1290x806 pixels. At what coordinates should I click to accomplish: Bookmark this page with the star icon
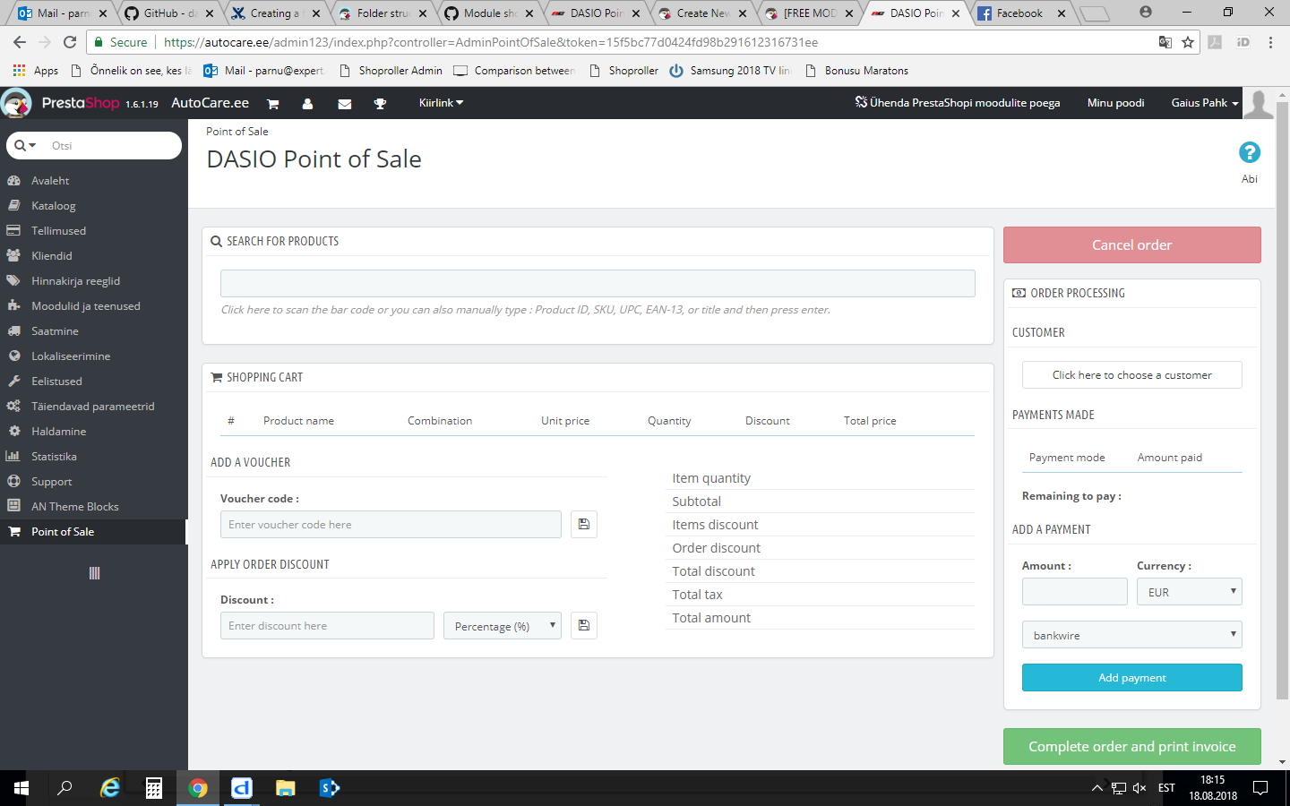pyautogui.click(x=1188, y=42)
